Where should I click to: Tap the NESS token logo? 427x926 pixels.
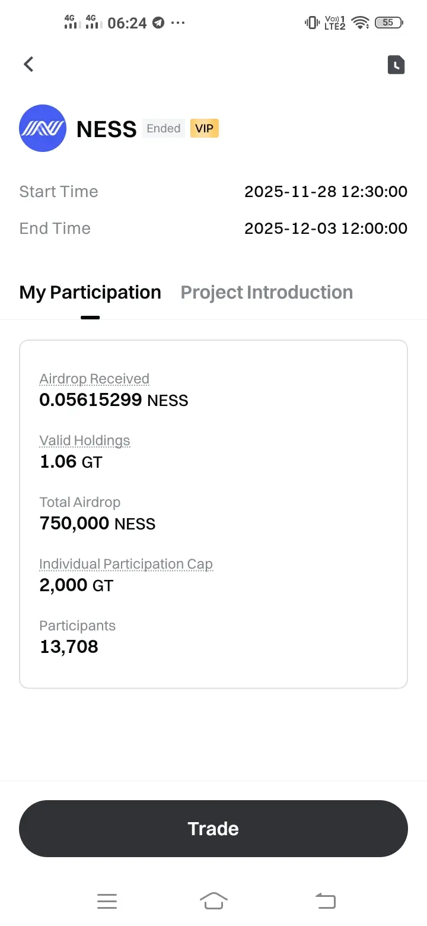click(43, 128)
